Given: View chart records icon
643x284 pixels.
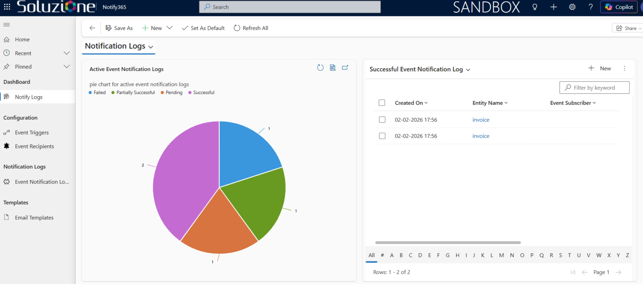Looking at the screenshot, I should 333,68.
